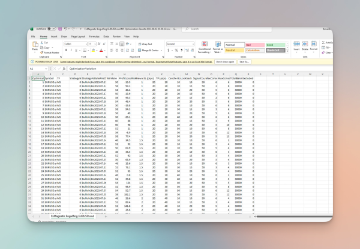The height and width of the screenshot is (249, 360).
Task: Click the Cut scissors icon
Action: [x=41, y=43]
